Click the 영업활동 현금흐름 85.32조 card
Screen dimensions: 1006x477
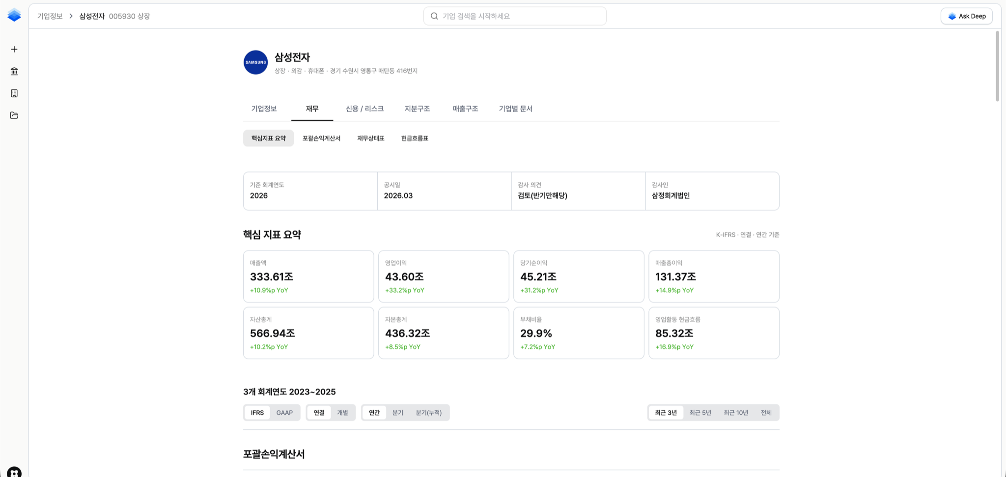pos(714,333)
